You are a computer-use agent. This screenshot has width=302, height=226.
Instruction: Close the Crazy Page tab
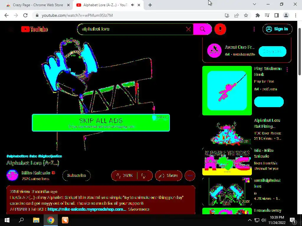[68, 5]
